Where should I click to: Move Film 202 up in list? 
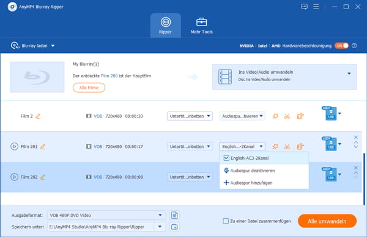356,173
